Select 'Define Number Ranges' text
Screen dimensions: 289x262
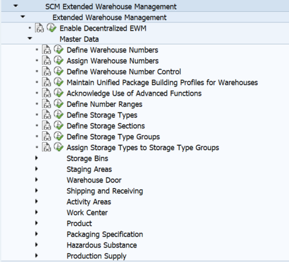104,104
